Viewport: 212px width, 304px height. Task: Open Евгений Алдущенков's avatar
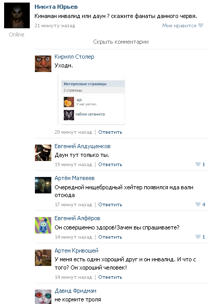pos(43,153)
